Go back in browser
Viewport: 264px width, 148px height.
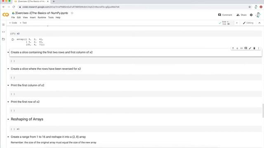(x=4, y=7)
